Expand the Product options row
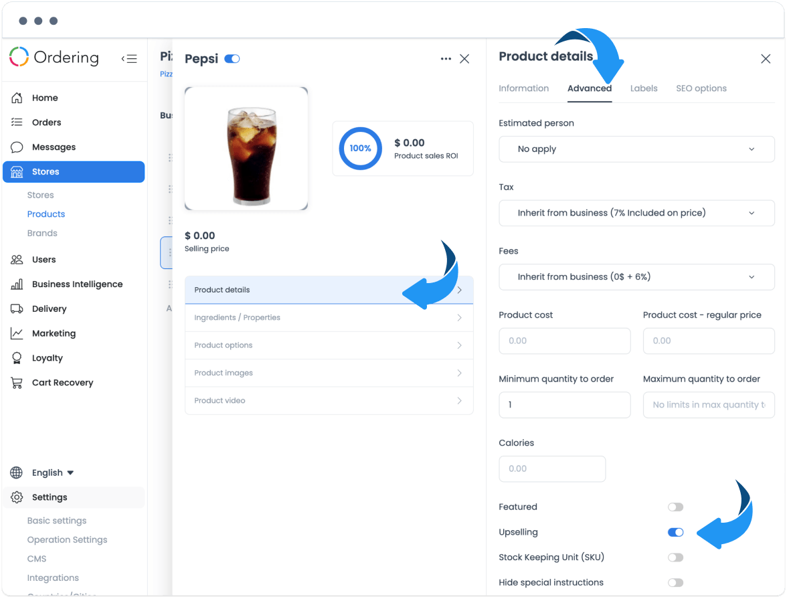 329,345
